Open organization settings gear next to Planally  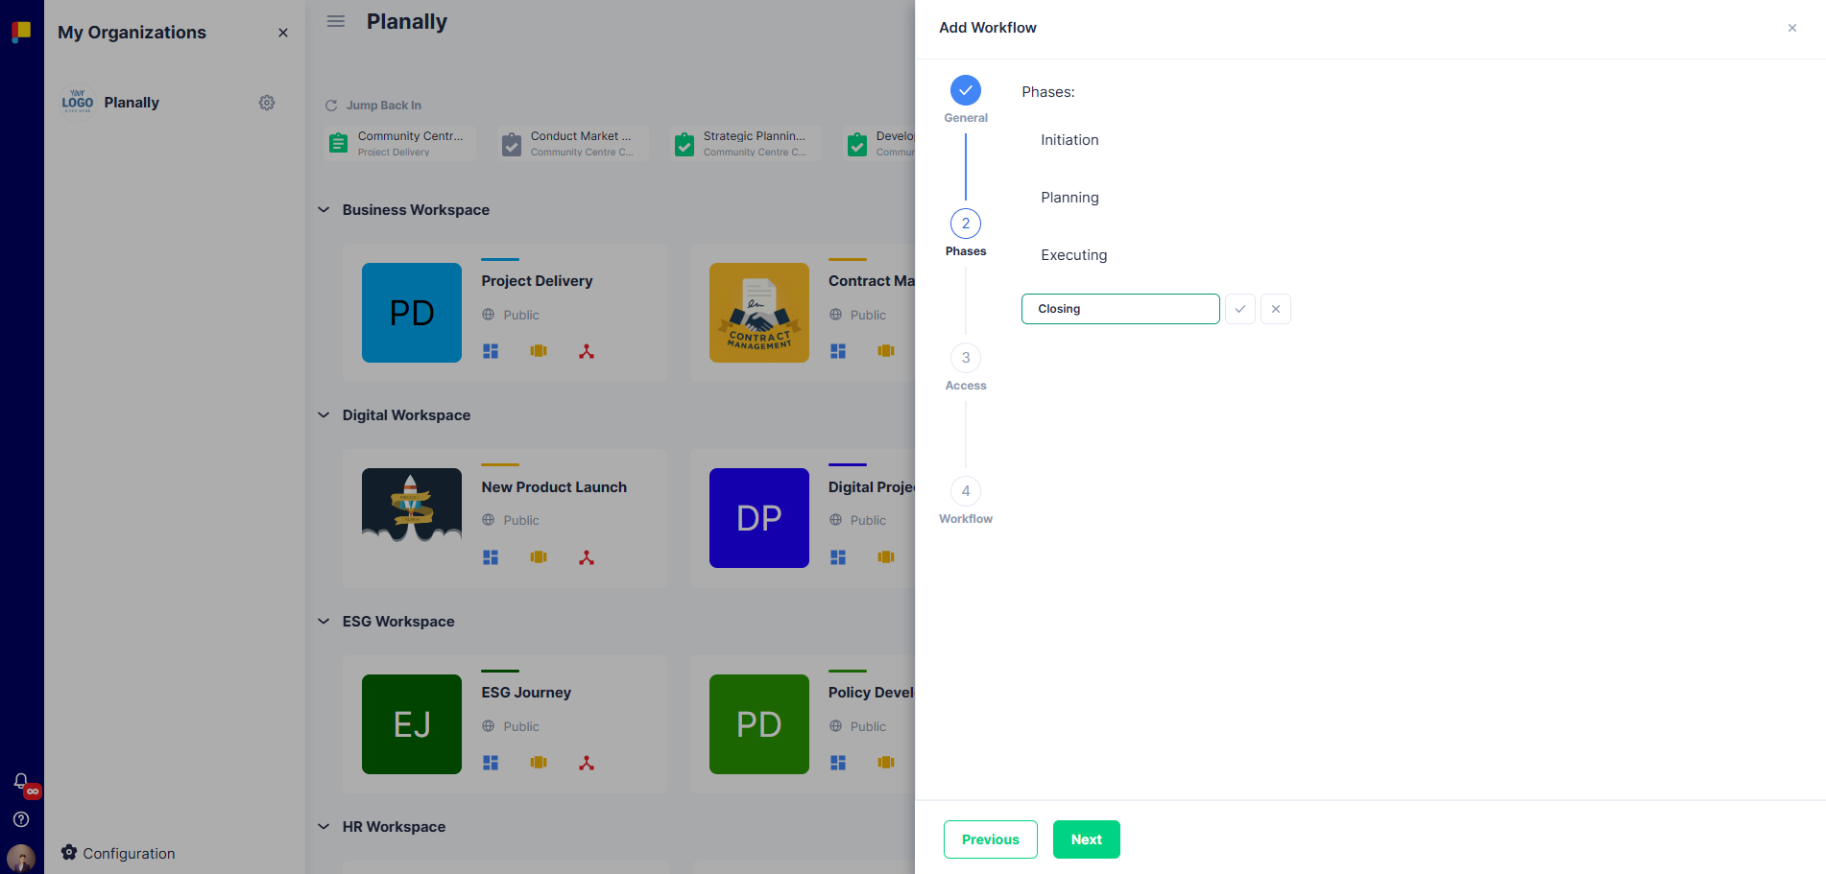point(267,102)
